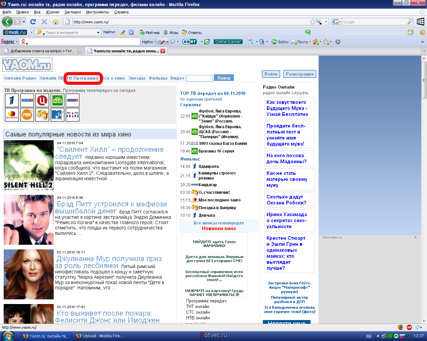Open the @mail.ru toolbar logo

click(x=15, y=32)
